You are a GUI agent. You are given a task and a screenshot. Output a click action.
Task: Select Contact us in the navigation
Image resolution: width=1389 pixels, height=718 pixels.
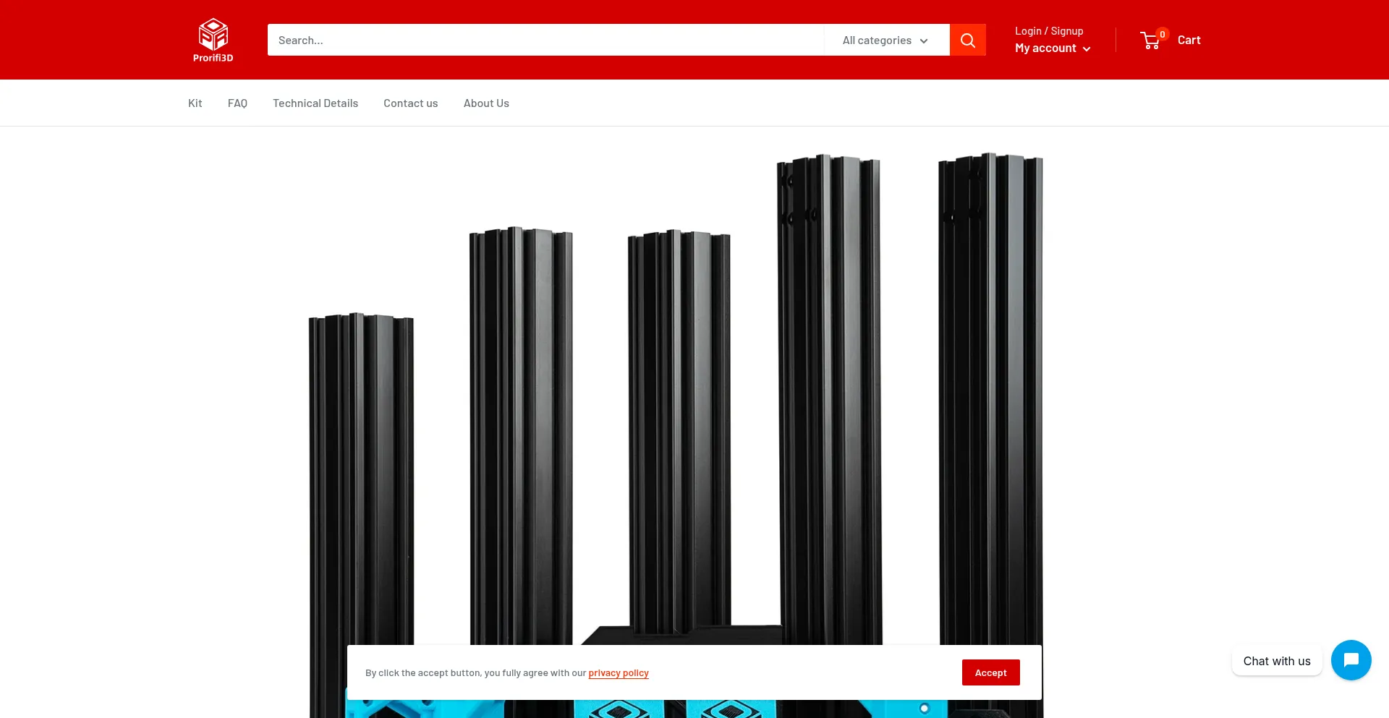coord(410,103)
